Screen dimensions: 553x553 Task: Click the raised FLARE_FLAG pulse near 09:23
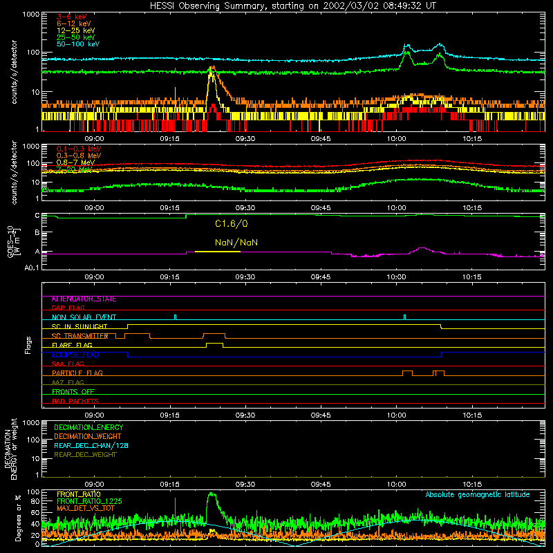coord(215,344)
